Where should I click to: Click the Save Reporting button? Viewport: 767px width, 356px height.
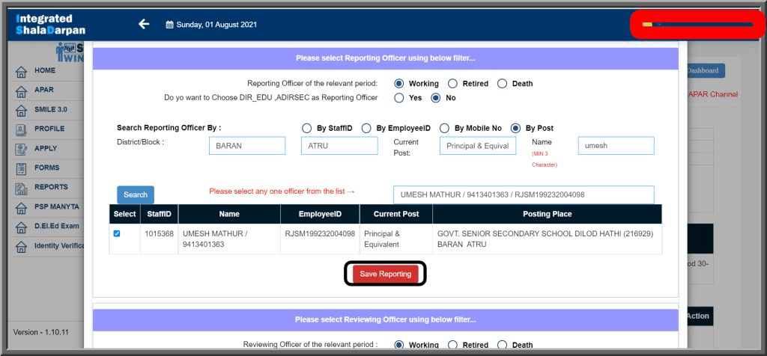pyautogui.click(x=385, y=274)
